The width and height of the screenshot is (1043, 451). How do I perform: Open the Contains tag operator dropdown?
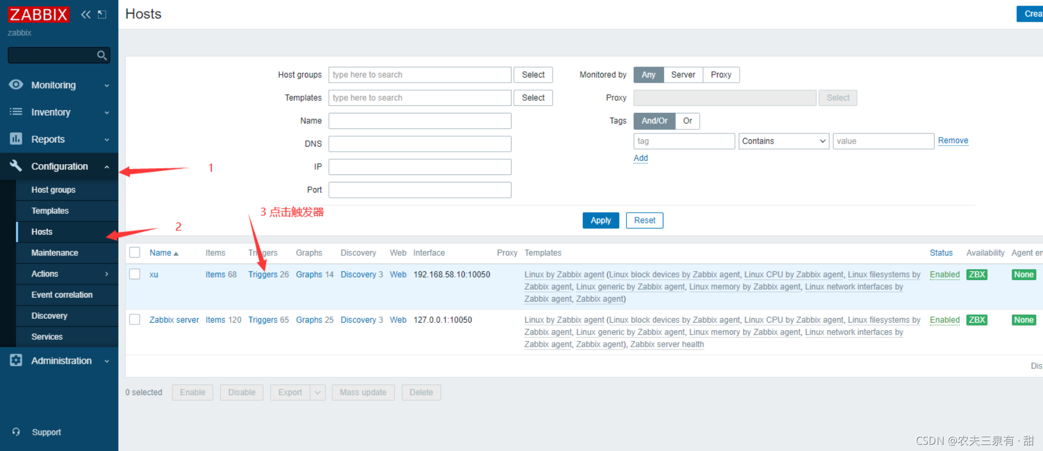[783, 141]
